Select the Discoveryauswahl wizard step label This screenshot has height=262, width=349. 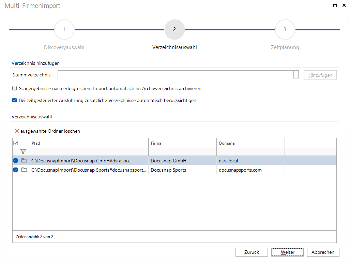(x=64, y=47)
